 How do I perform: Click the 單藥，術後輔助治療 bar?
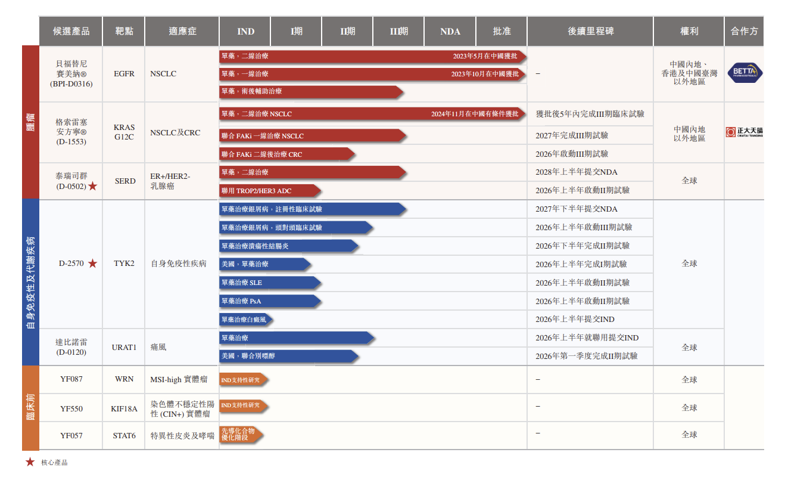pyautogui.click(x=312, y=91)
